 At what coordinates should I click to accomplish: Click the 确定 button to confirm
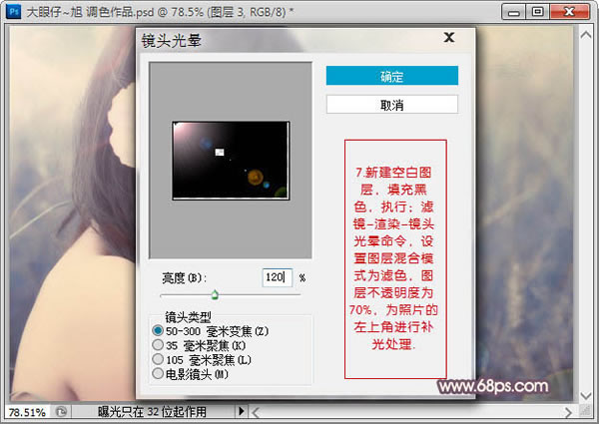(391, 77)
